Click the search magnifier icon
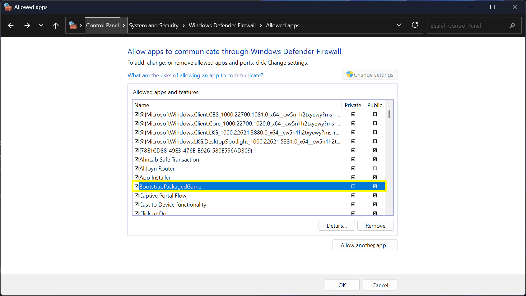This screenshot has height=296, width=526. (x=512, y=25)
